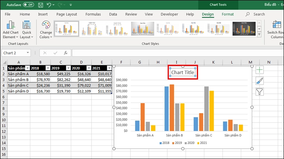Expand the Chart Styles gallery more arrow
This screenshot has height=159, width=284.
[x=259, y=35]
